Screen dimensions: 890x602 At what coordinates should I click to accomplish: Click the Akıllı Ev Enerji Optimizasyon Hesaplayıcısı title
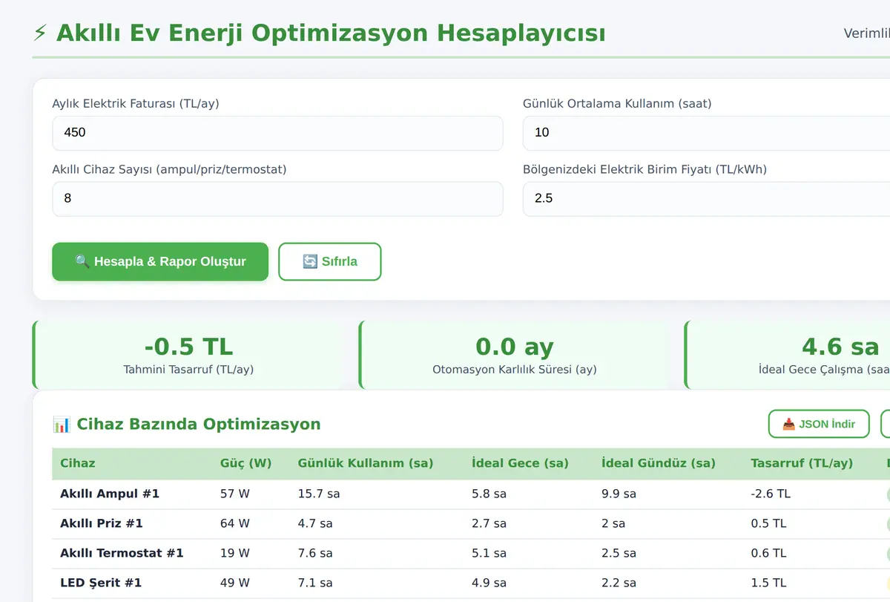[x=331, y=33]
